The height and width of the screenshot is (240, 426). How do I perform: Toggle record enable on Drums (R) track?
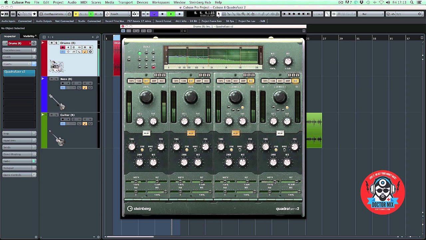63,47
